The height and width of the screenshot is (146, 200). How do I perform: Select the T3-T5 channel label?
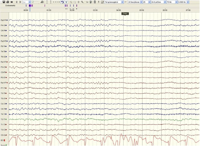4,93
